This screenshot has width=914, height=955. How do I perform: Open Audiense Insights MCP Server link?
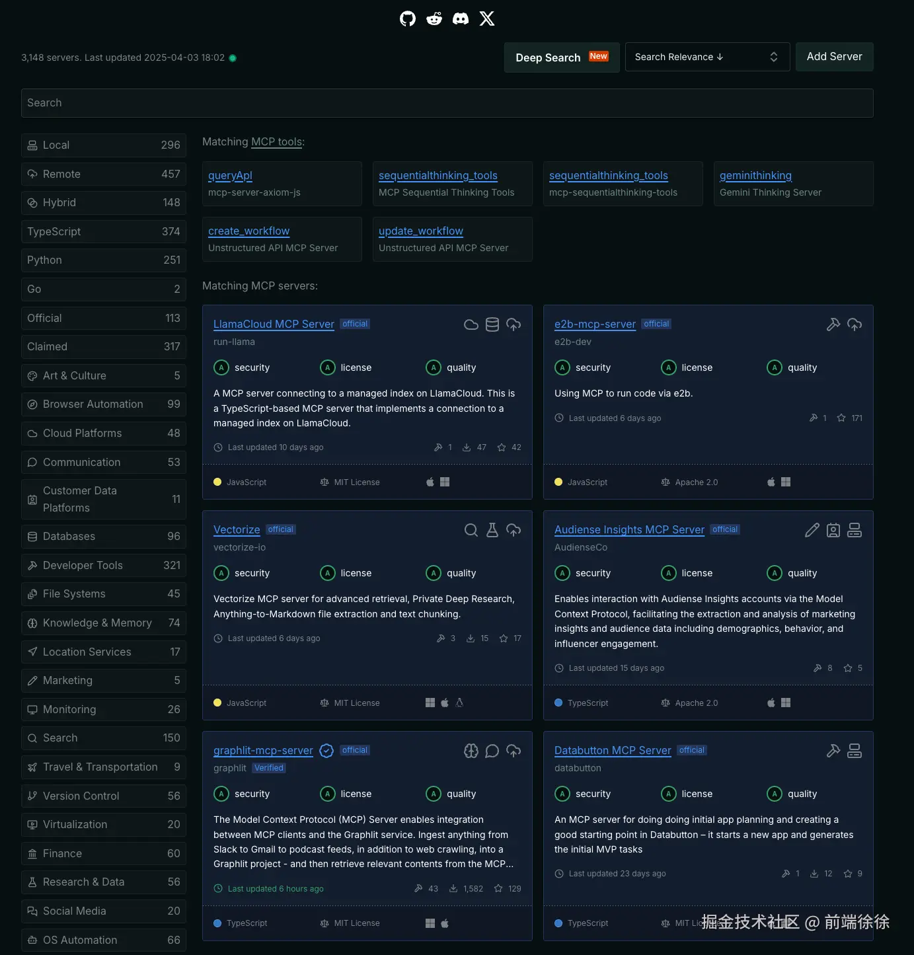tap(629, 530)
